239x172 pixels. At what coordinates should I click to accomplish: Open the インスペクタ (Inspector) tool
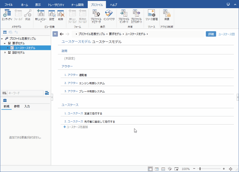point(109,15)
